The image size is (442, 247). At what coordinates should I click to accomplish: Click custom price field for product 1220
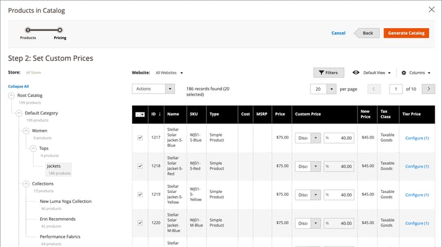(x=339, y=223)
